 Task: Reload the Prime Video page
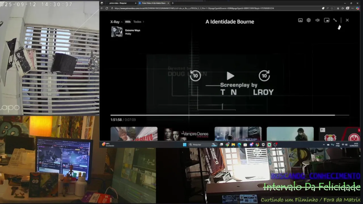tap(107, 8)
